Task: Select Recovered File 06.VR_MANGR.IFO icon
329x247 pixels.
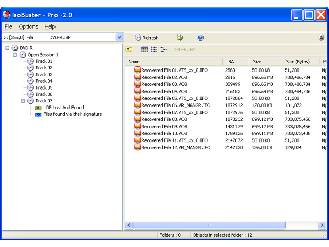Action: (137, 105)
